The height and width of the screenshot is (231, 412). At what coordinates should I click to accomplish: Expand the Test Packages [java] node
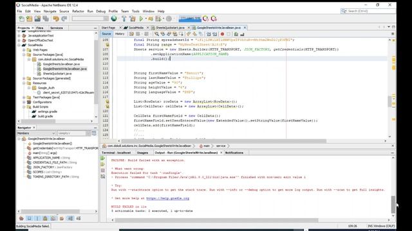[24, 97]
